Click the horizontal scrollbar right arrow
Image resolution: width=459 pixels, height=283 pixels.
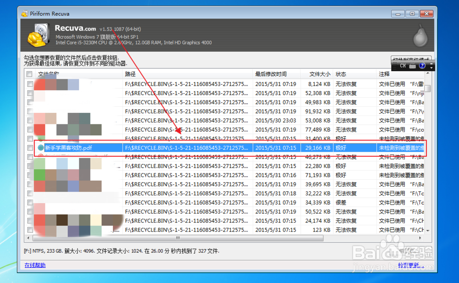tap(420, 238)
